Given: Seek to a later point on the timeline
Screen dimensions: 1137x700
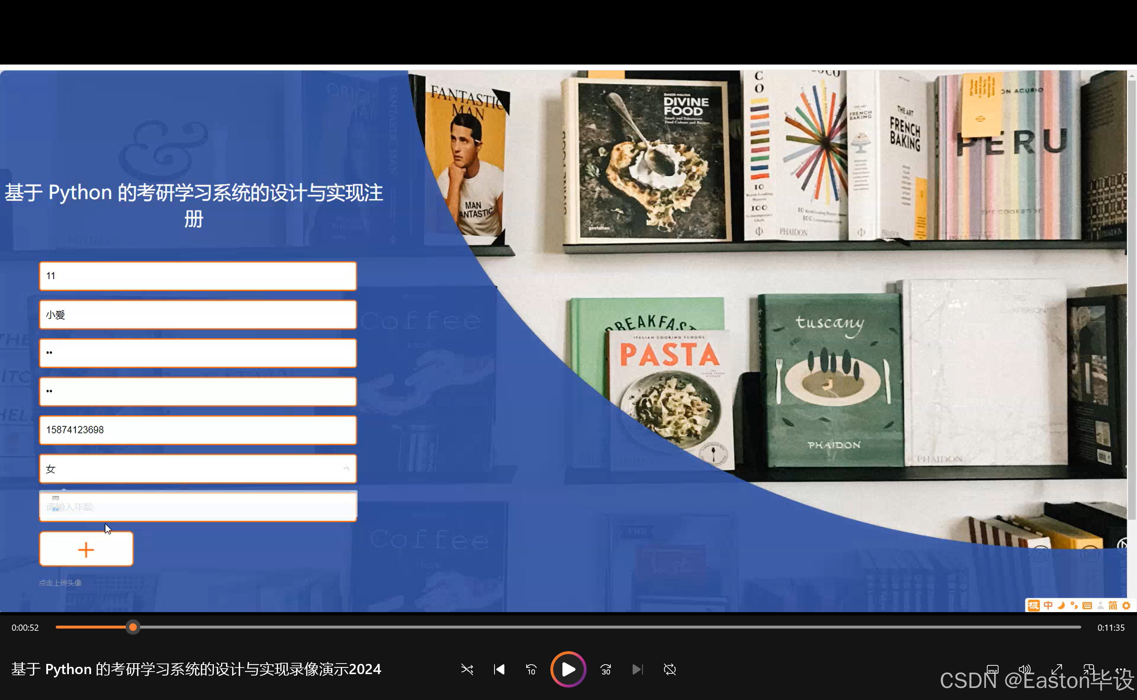Looking at the screenshot, I should 610,627.
